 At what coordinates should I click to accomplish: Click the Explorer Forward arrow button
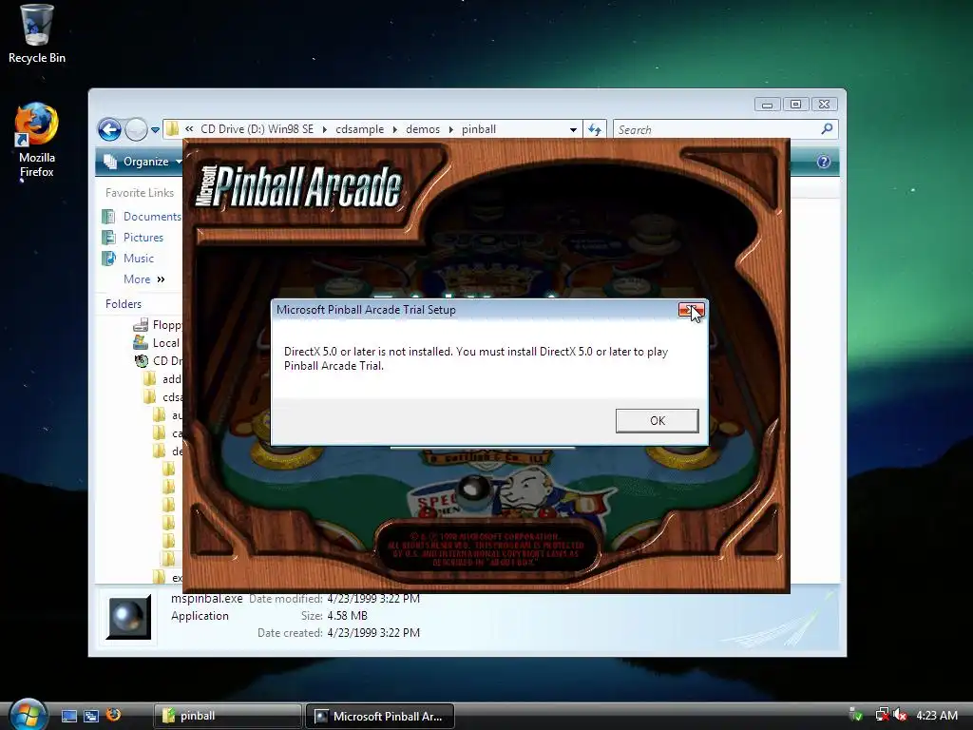[136, 129]
